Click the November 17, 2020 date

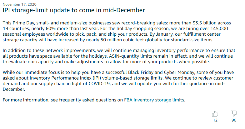(x=19, y=4)
